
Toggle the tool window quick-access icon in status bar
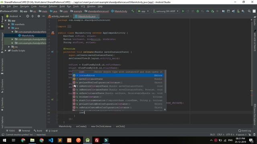tap(3, 135)
